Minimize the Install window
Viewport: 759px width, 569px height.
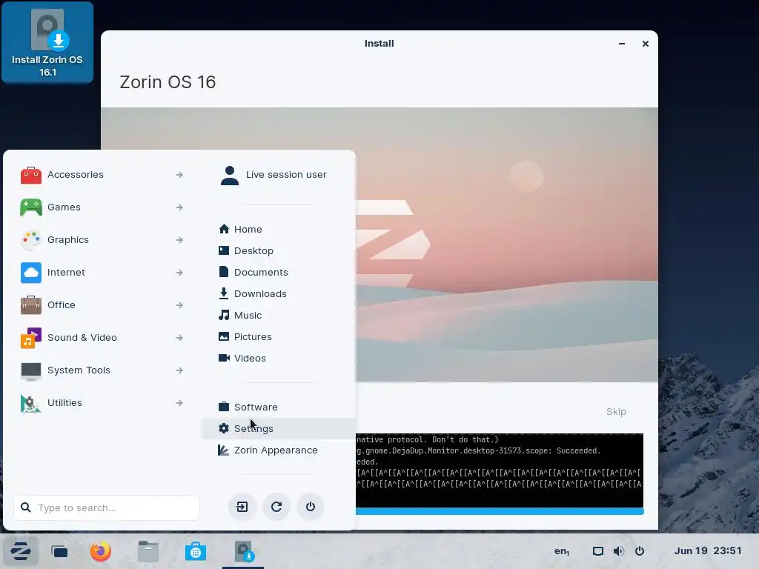point(622,44)
